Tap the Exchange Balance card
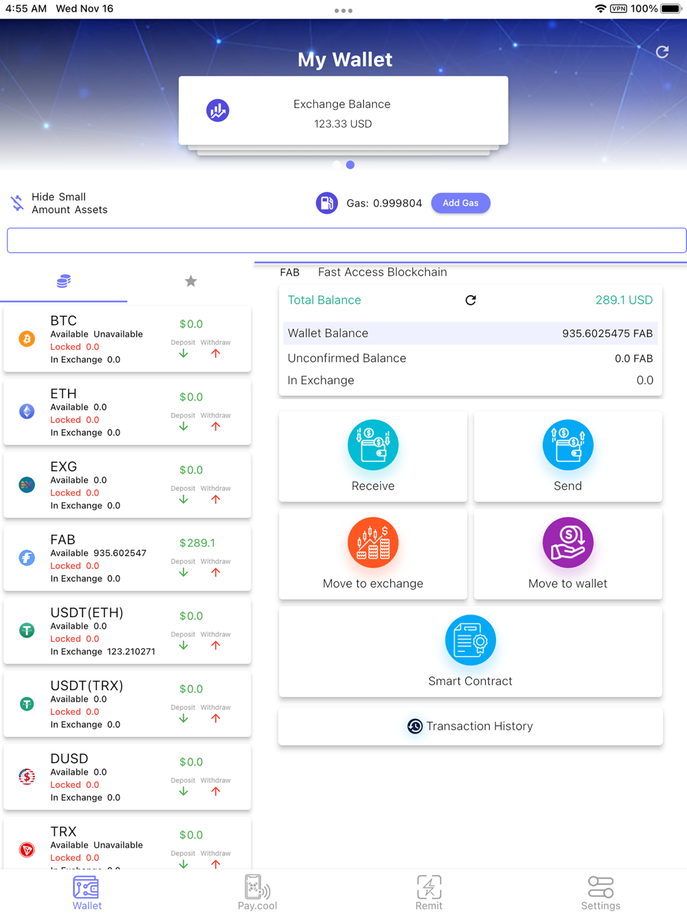Image resolution: width=687 pixels, height=917 pixels. click(343, 111)
